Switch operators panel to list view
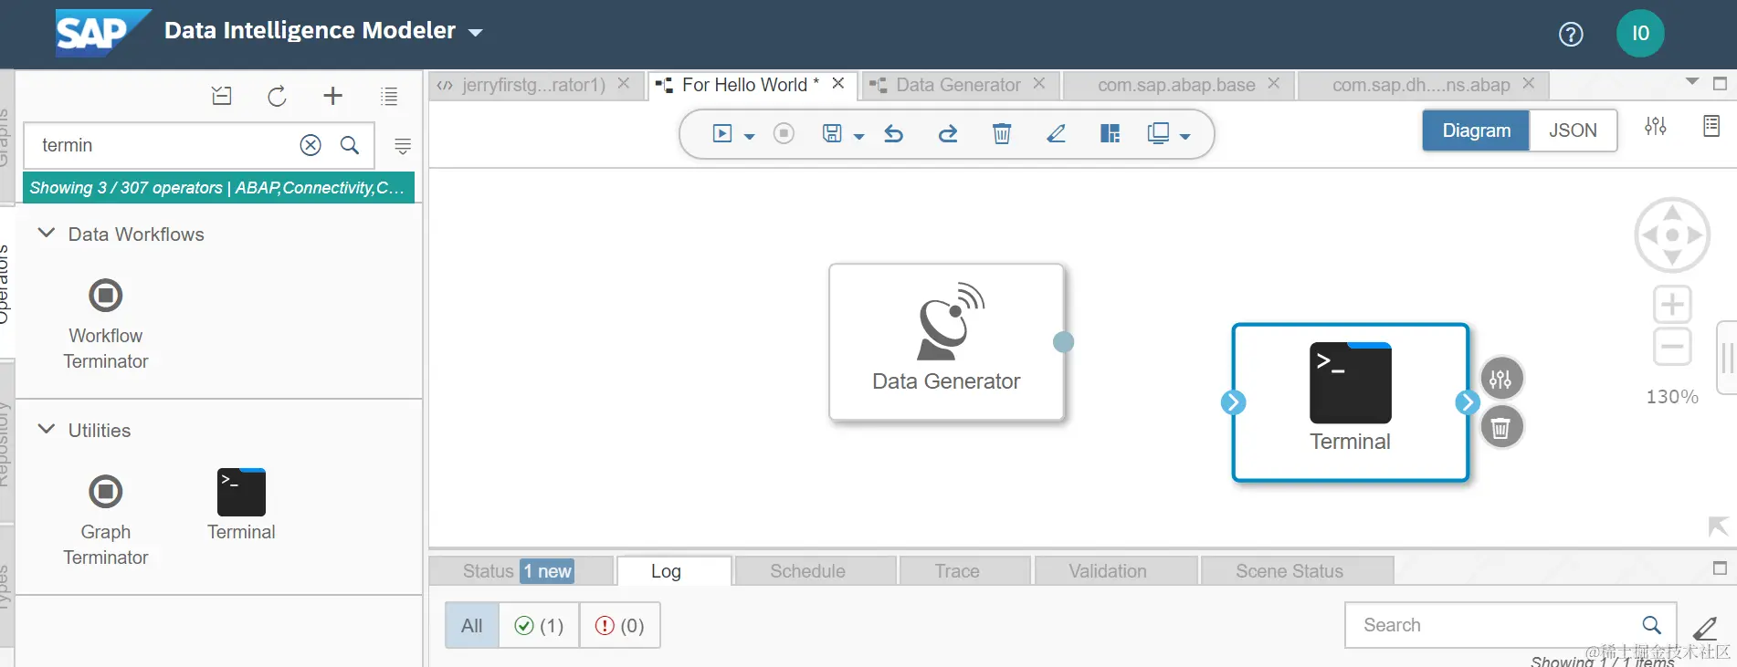The height and width of the screenshot is (667, 1737). pyautogui.click(x=389, y=96)
